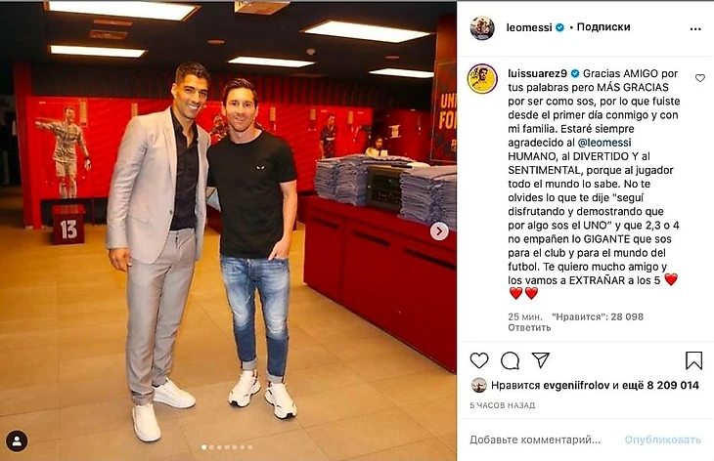Like the post with heart icon

point(479,360)
